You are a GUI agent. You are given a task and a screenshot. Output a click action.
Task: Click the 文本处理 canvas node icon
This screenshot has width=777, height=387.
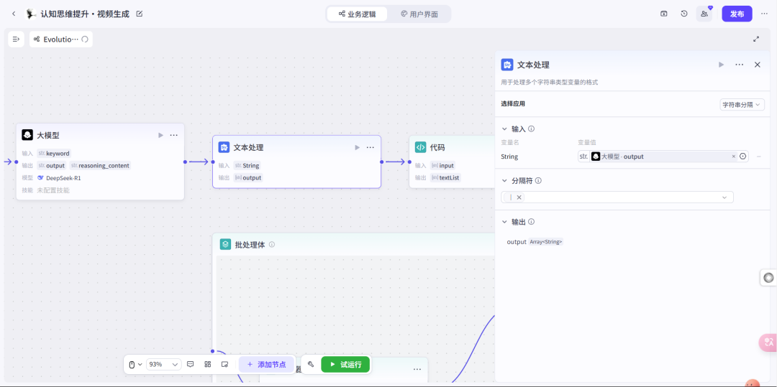pos(224,147)
